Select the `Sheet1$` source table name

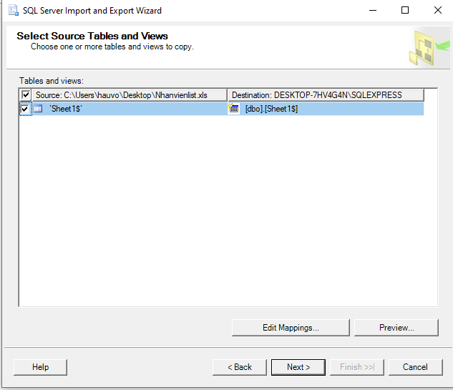pyautogui.click(x=66, y=109)
